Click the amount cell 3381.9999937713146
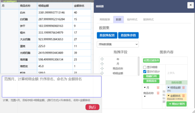Viewport: 195px width, 113px height. click(55, 12)
